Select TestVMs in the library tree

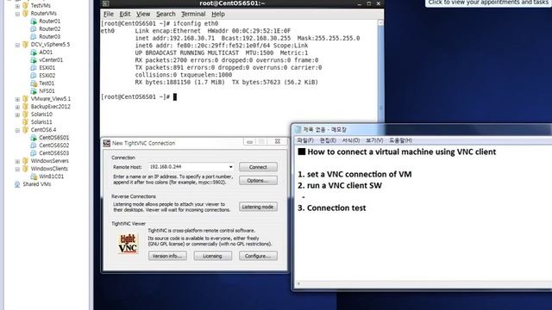click(41, 6)
